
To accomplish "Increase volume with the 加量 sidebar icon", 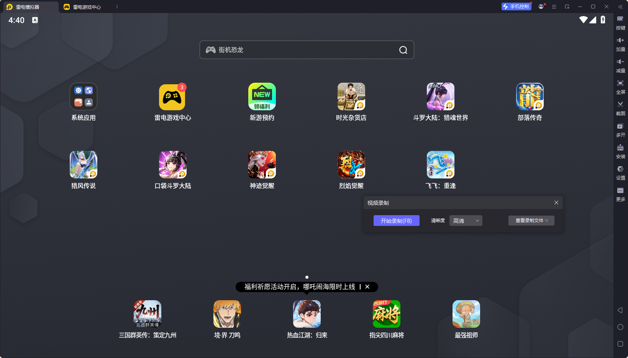I will pos(620,44).
